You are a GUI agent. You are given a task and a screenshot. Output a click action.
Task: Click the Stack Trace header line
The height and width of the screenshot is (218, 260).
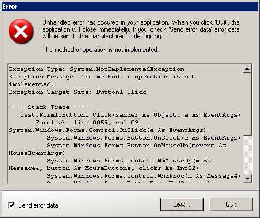point(49,107)
